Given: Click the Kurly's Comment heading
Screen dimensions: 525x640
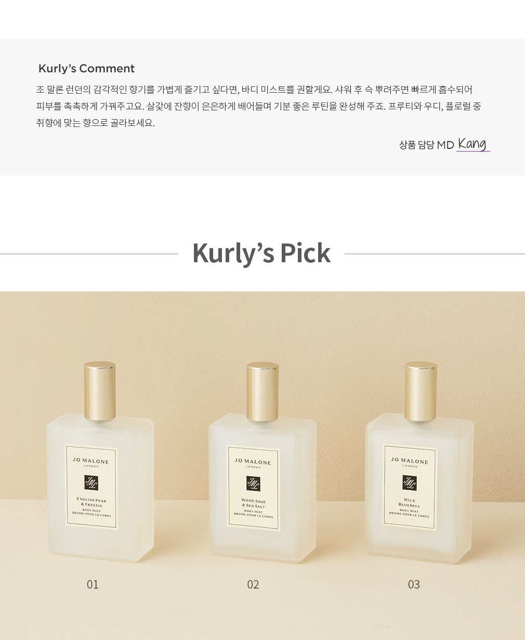Looking at the screenshot, I should (x=86, y=69).
